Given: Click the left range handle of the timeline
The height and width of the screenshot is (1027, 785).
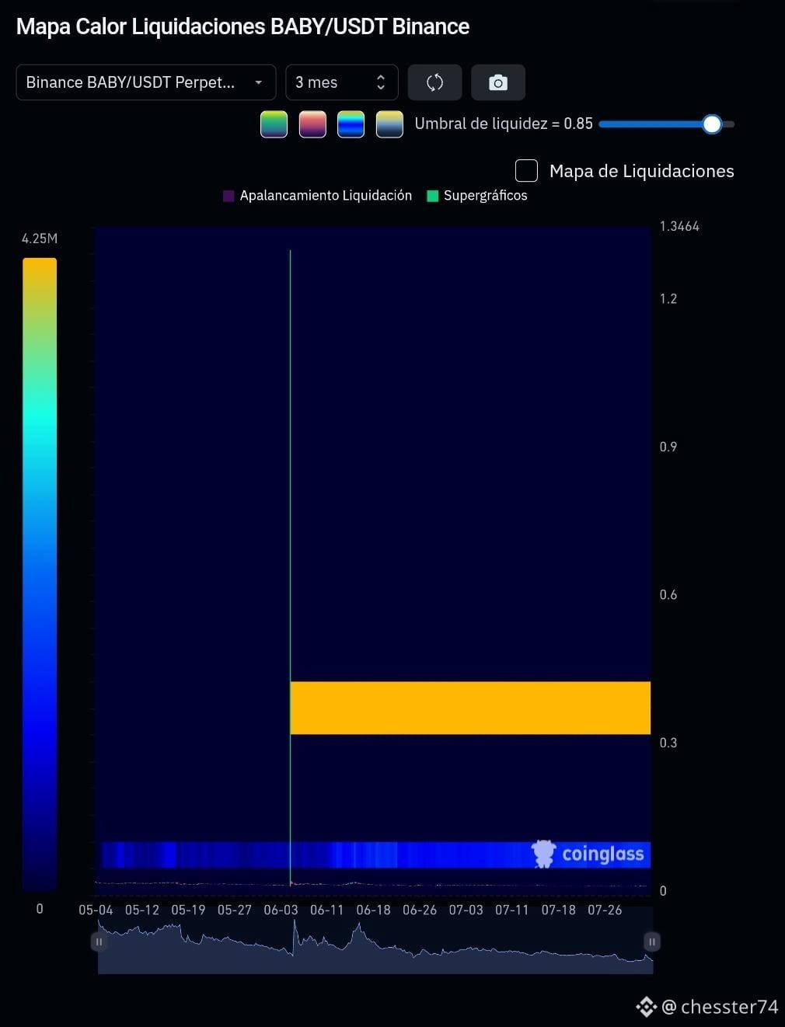Looking at the screenshot, I should point(99,942).
